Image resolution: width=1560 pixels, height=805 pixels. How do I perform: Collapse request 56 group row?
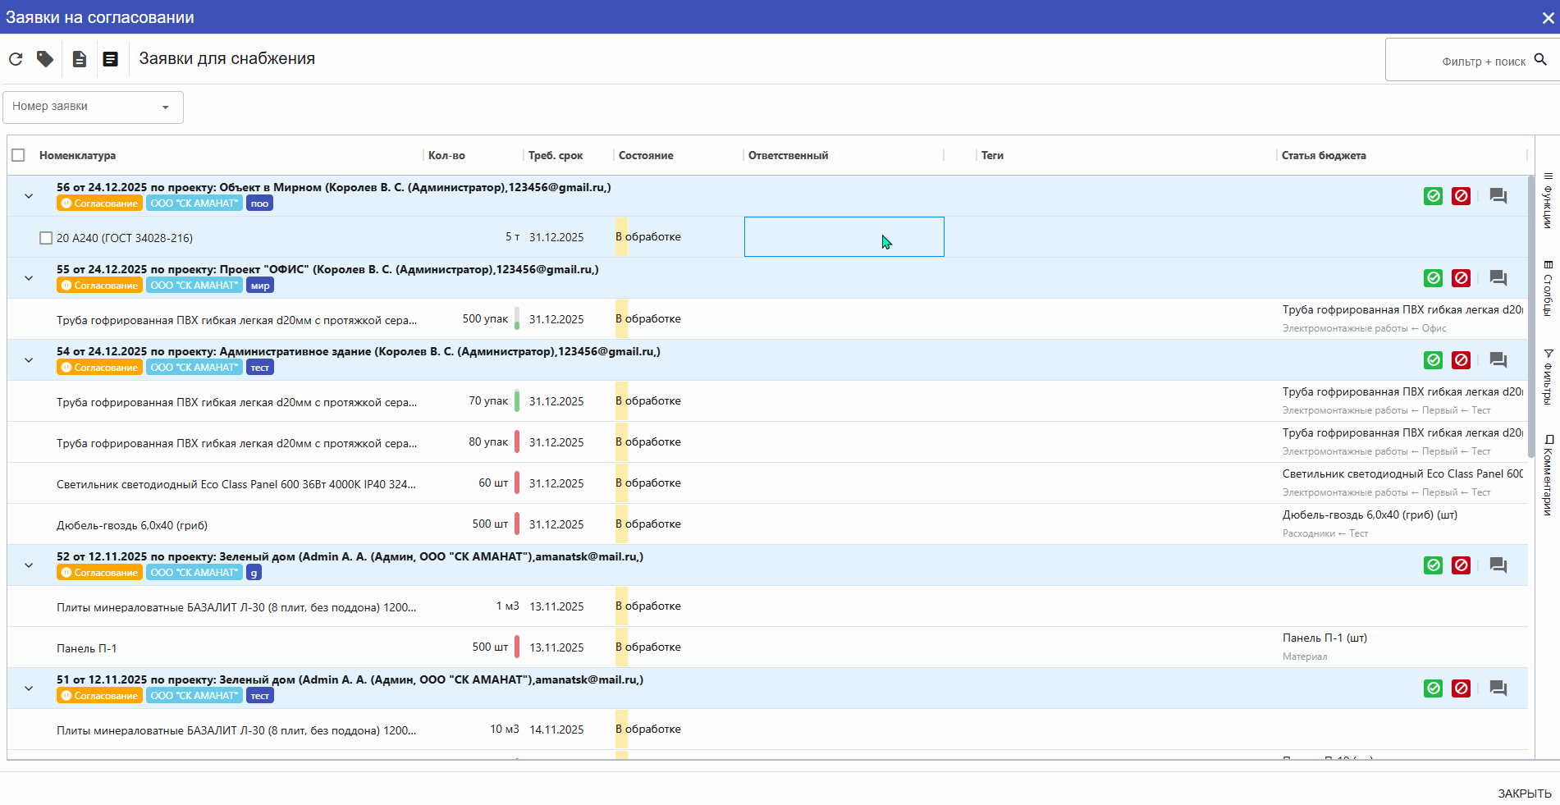coord(29,196)
